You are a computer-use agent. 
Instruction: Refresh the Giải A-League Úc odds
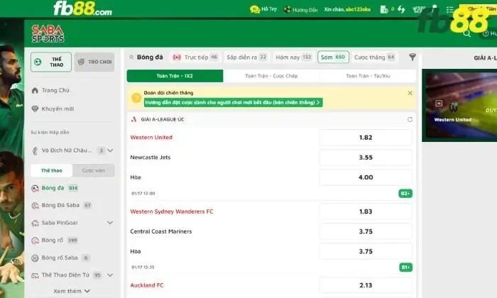click(410, 119)
